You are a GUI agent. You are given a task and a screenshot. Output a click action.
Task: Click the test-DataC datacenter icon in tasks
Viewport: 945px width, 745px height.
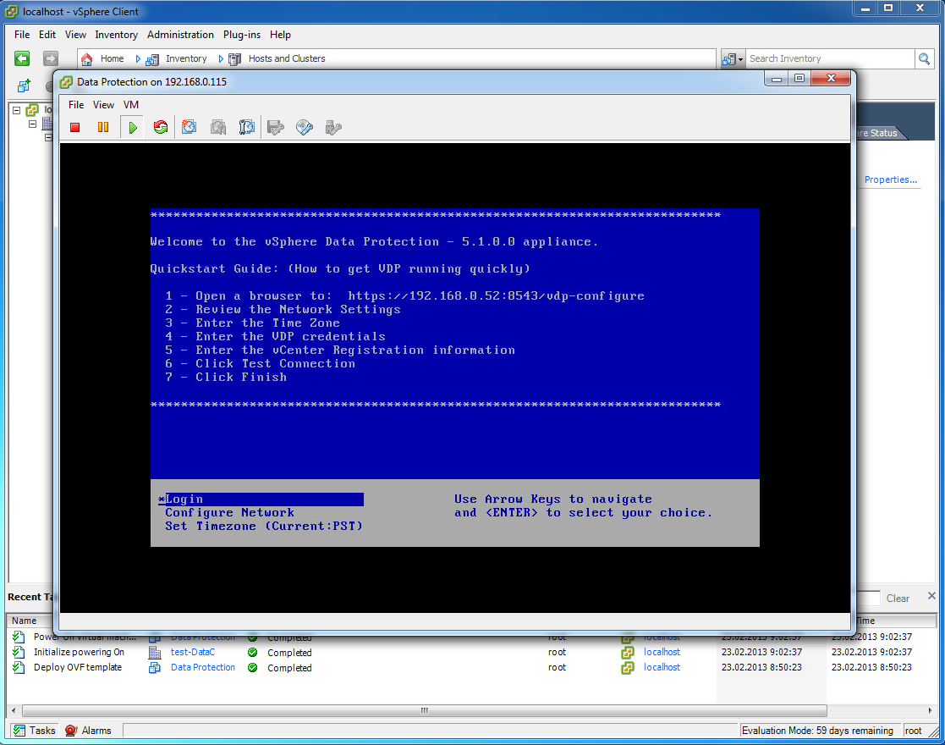(155, 652)
